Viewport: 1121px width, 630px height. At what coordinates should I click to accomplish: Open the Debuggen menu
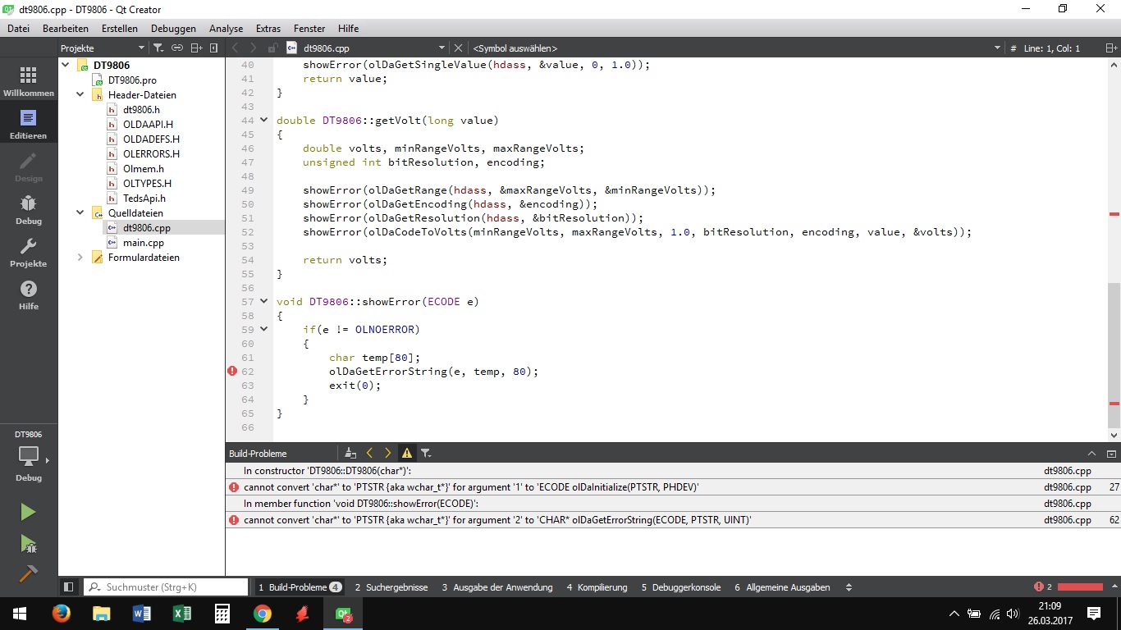(x=173, y=28)
